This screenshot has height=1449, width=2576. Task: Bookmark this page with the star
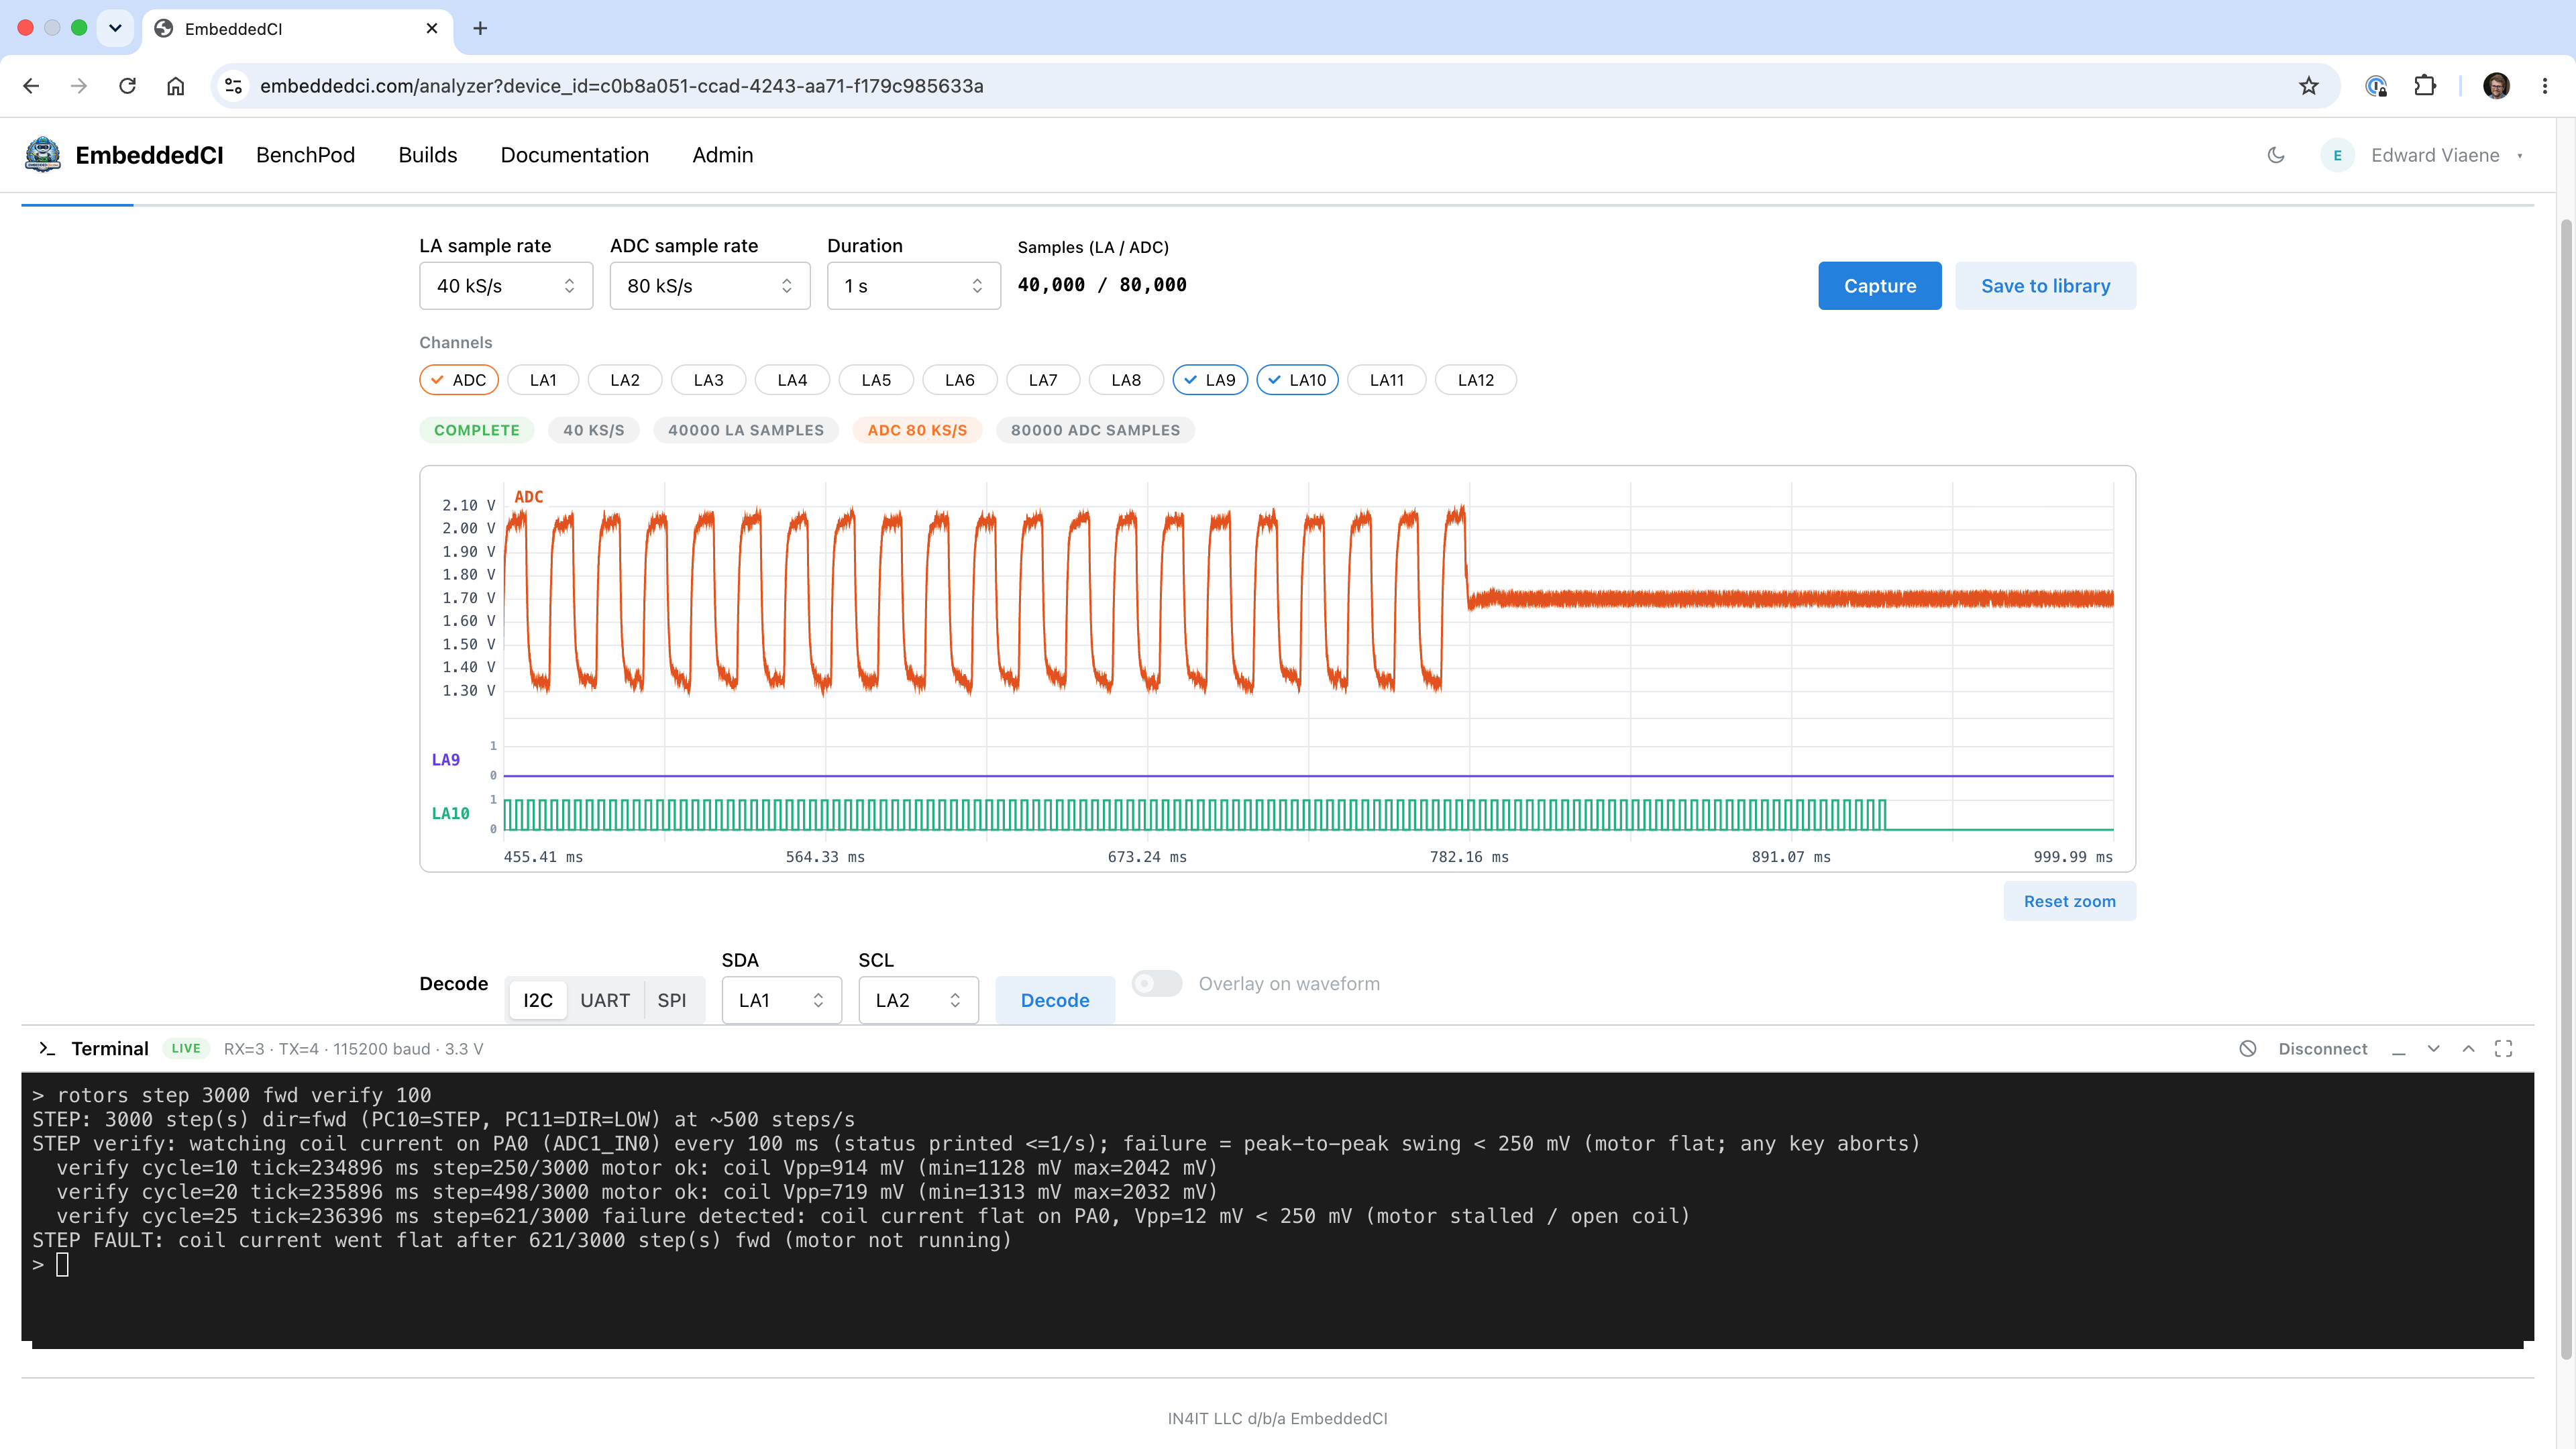pos(2309,86)
